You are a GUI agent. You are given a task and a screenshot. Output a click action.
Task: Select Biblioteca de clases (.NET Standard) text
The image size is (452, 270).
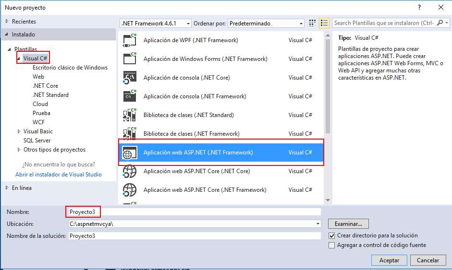coord(188,115)
